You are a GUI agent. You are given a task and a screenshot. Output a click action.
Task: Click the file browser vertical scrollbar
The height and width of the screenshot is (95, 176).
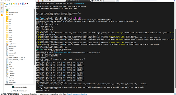[x=34, y=37]
